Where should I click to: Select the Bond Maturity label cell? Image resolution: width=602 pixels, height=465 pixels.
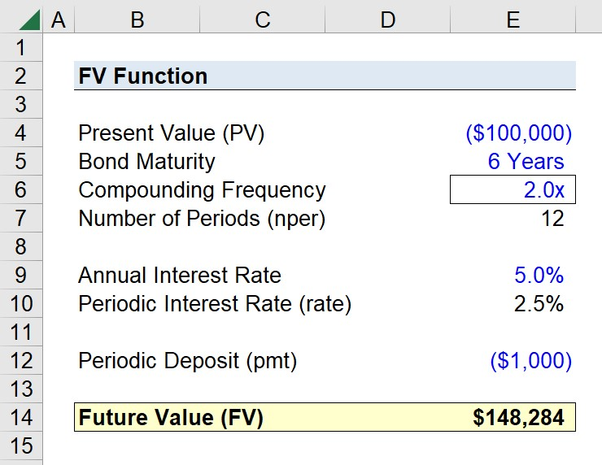pyautogui.click(x=146, y=162)
